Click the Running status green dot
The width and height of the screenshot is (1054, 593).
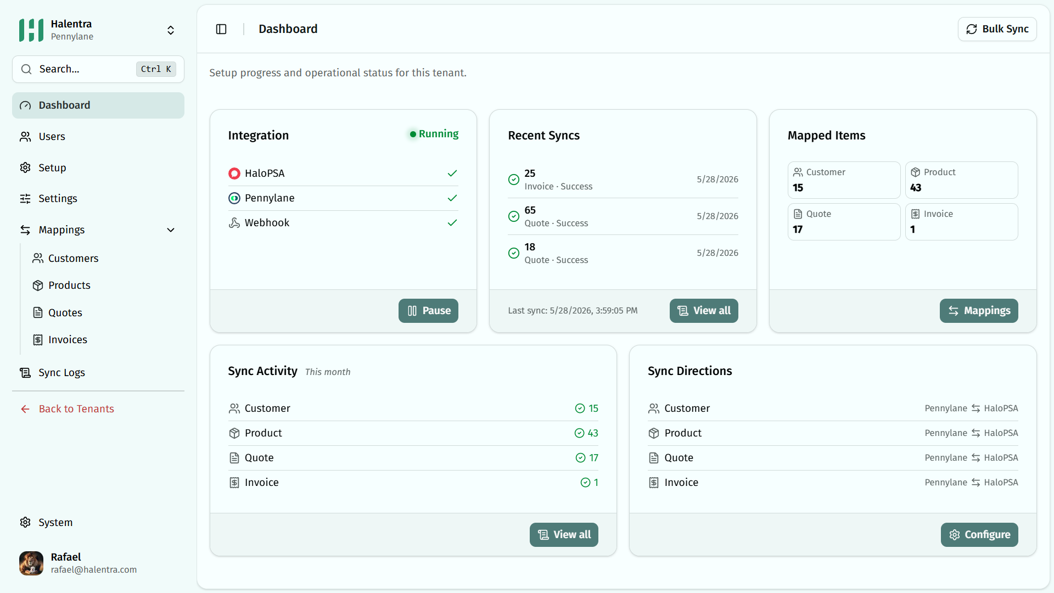click(413, 135)
